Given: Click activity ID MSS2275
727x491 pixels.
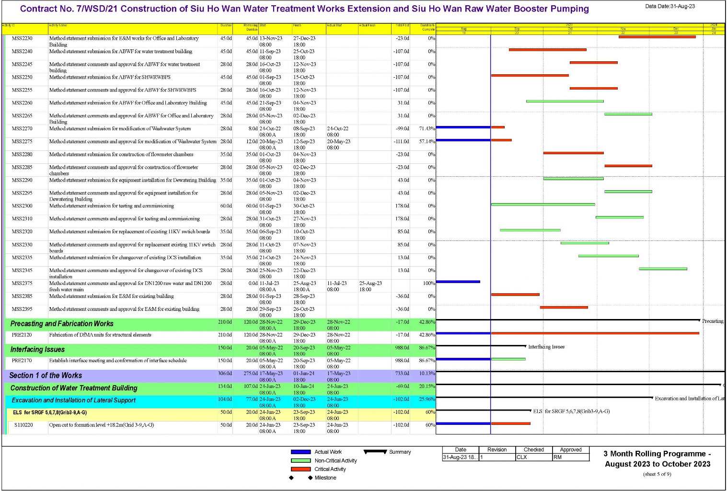Looking at the screenshot, I should point(22,141).
